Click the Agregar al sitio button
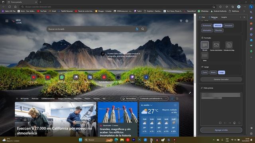Viewport: 255px width, 143px height. tap(221, 130)
